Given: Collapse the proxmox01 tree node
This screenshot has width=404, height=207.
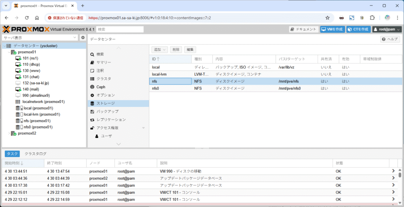Looking at the screenshot, I should pos(9,52).
